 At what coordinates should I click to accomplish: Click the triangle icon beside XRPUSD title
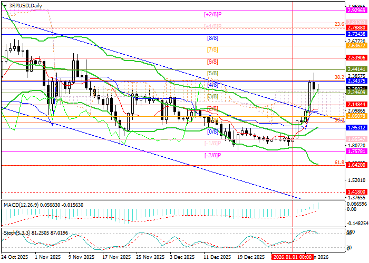pyautogui.click(x=3, y=5)
